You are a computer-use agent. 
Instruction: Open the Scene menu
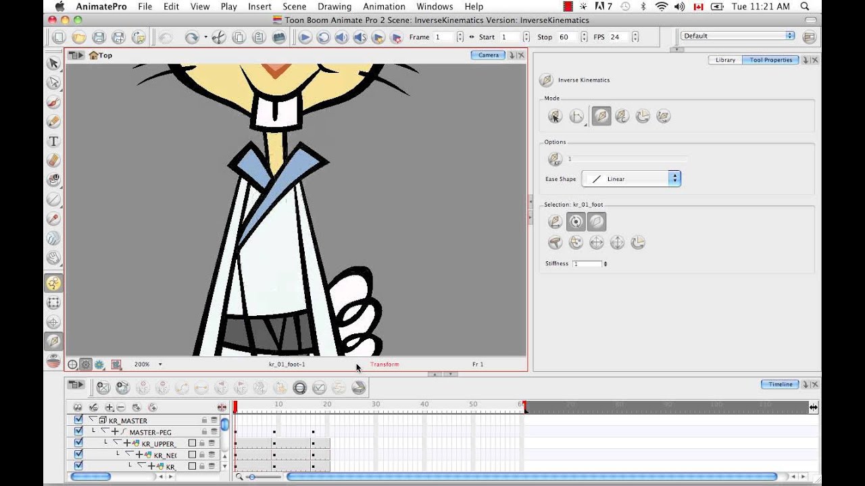coord(294,7)
